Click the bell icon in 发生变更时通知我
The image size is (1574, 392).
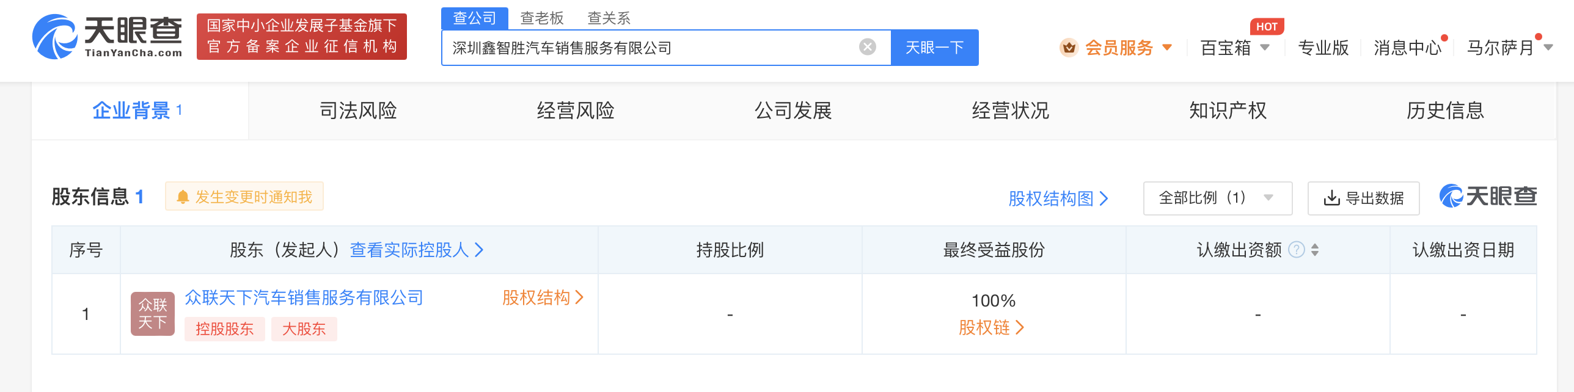pyautogui.click(x=182, y=197)
